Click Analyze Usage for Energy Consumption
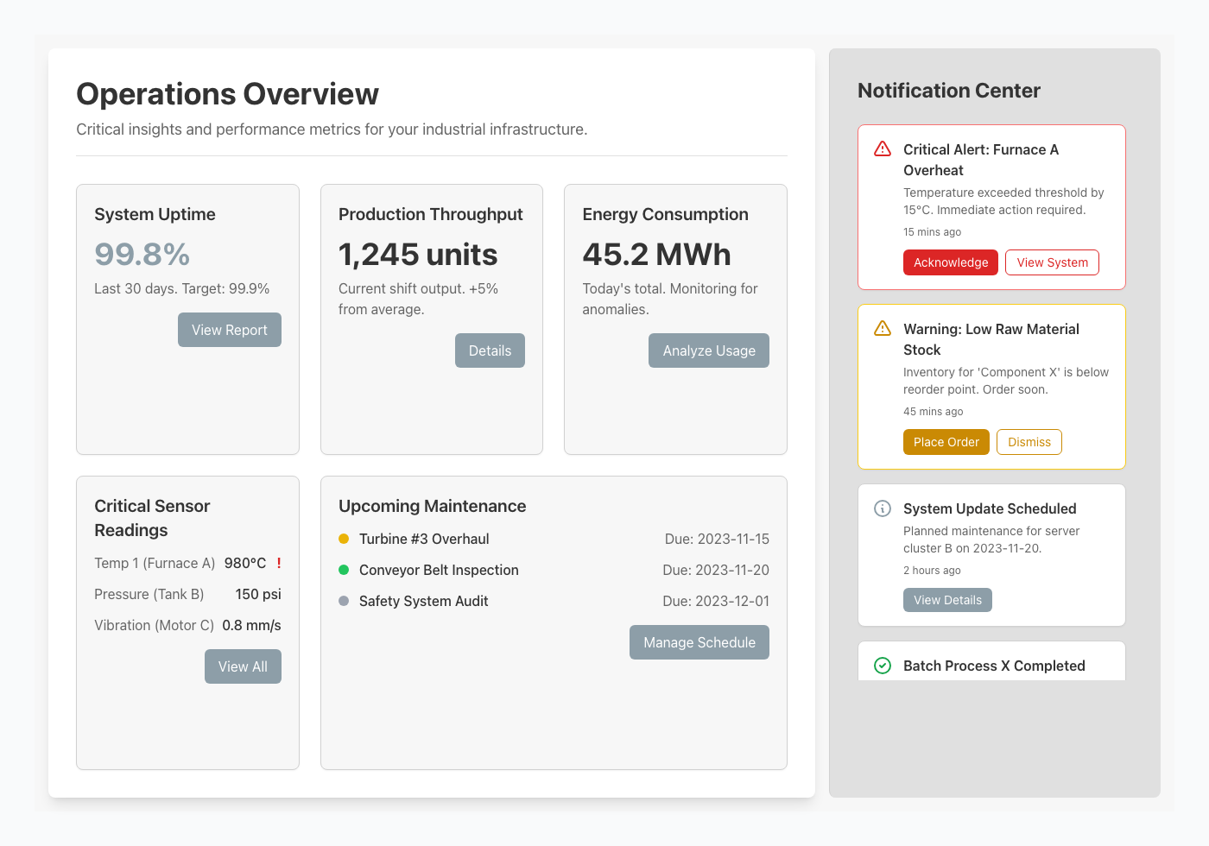This screenshot has width=1209, height=846. (x=708, y=350)
